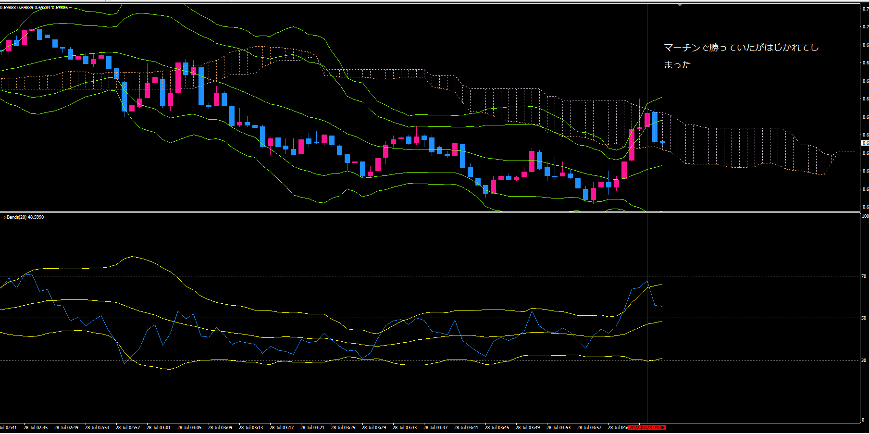Click the 28 Jul 03:49 time label
This screenshot has width=869, height=434.
528,427
